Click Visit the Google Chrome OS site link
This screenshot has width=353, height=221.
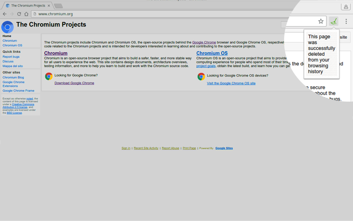click(231, 83)
